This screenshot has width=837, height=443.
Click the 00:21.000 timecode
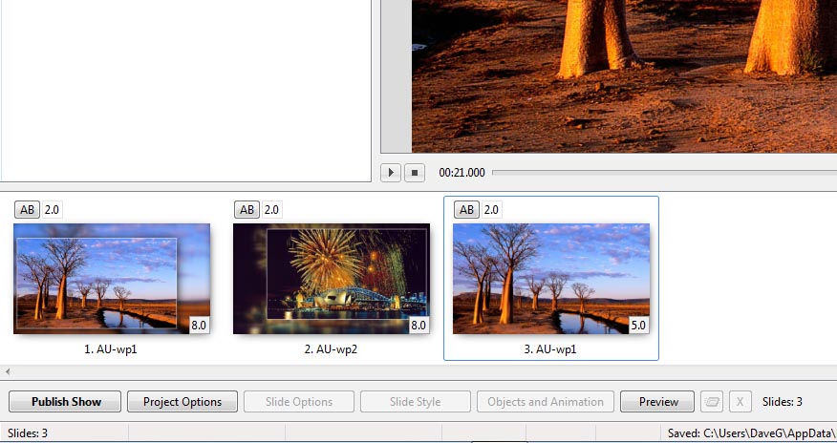(x=461, y=173)
